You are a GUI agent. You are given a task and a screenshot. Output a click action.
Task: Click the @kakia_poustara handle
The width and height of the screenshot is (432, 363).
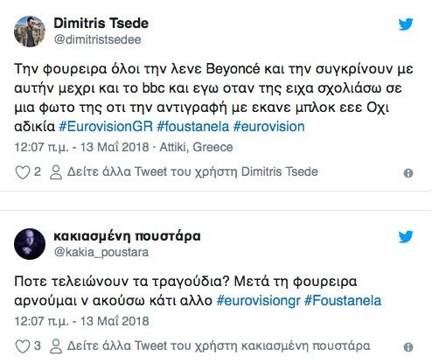tap(101, 252)
